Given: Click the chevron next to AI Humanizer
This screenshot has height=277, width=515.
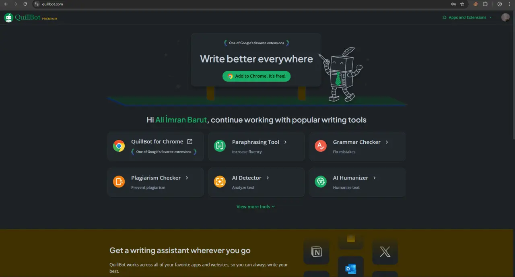Looking at the screenshot, I should (x=375, y=178).
